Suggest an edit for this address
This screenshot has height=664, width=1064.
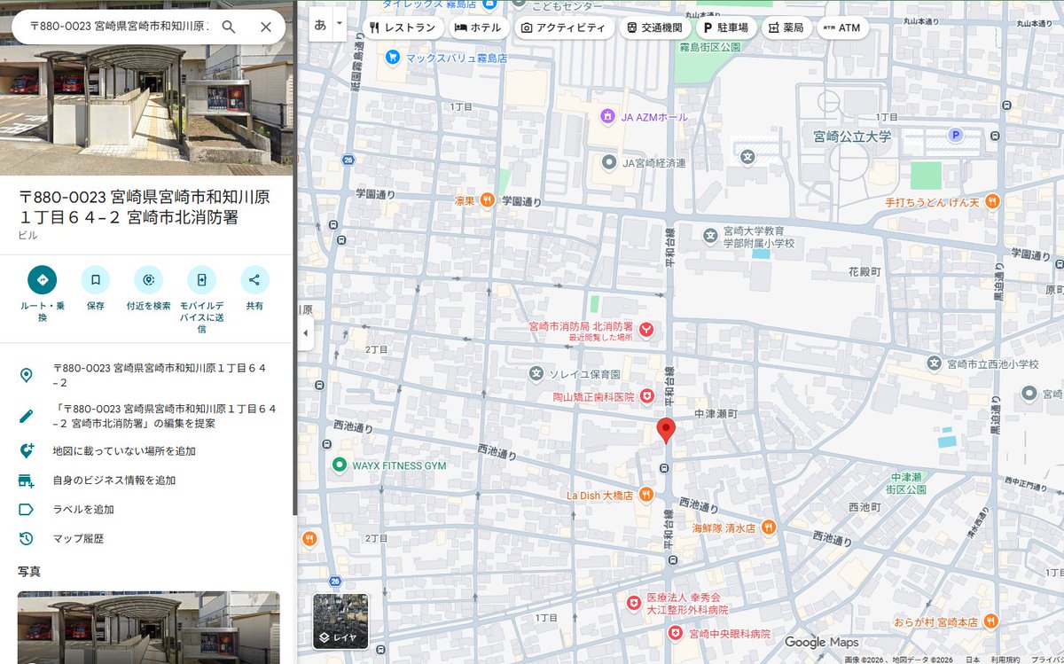(146, 416)
